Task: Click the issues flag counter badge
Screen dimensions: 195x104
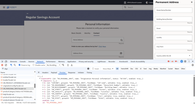Action: coord(176,62)
